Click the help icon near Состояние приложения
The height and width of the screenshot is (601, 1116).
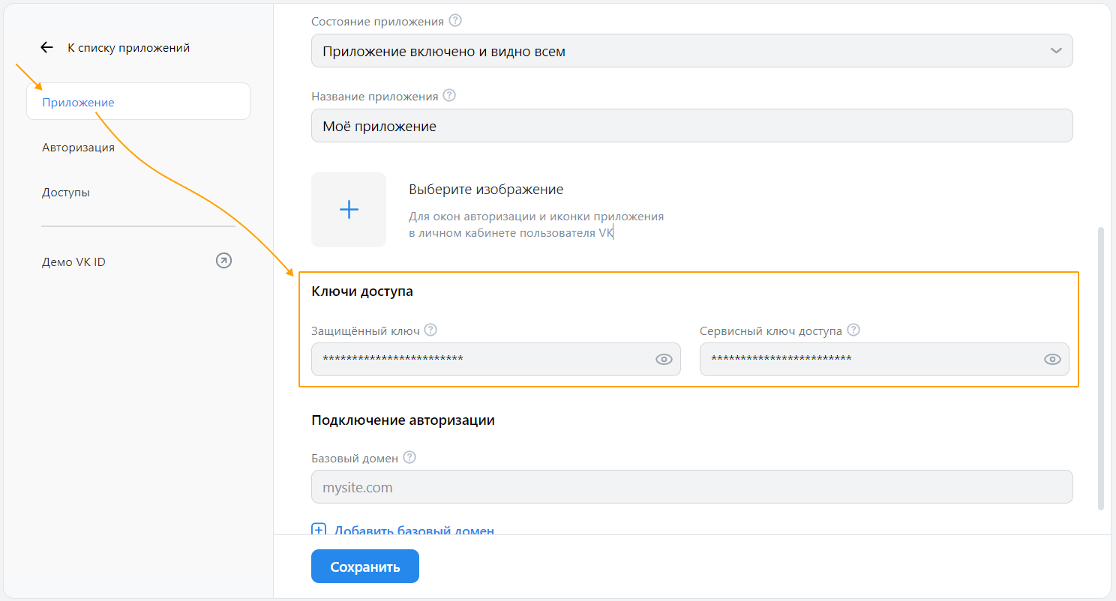tap(455, 20)
